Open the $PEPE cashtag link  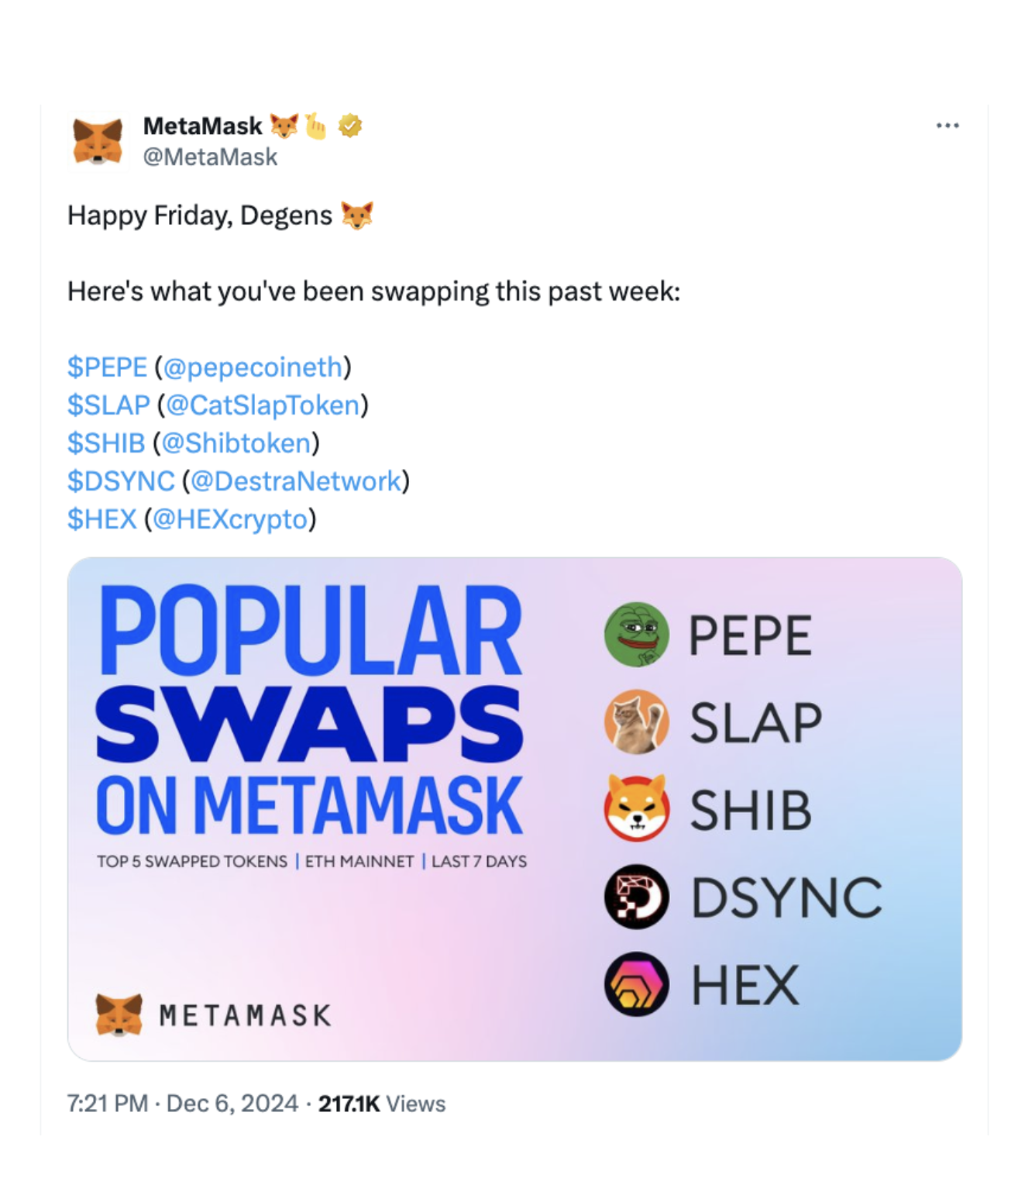pos(107,367)
